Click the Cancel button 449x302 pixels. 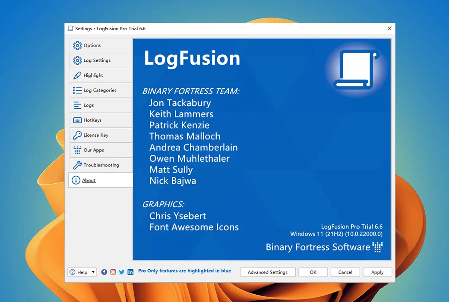click(345, 272)
